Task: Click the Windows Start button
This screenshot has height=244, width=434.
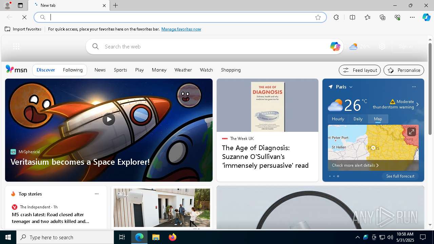Action: 8,237
